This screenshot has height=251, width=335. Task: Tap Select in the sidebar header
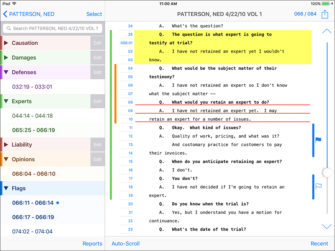(94, 14)
